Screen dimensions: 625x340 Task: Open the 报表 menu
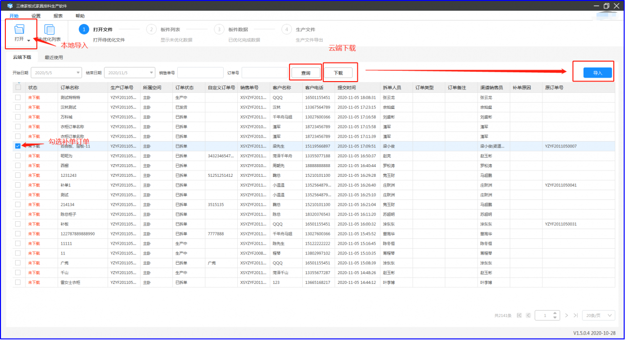(58, 16)
